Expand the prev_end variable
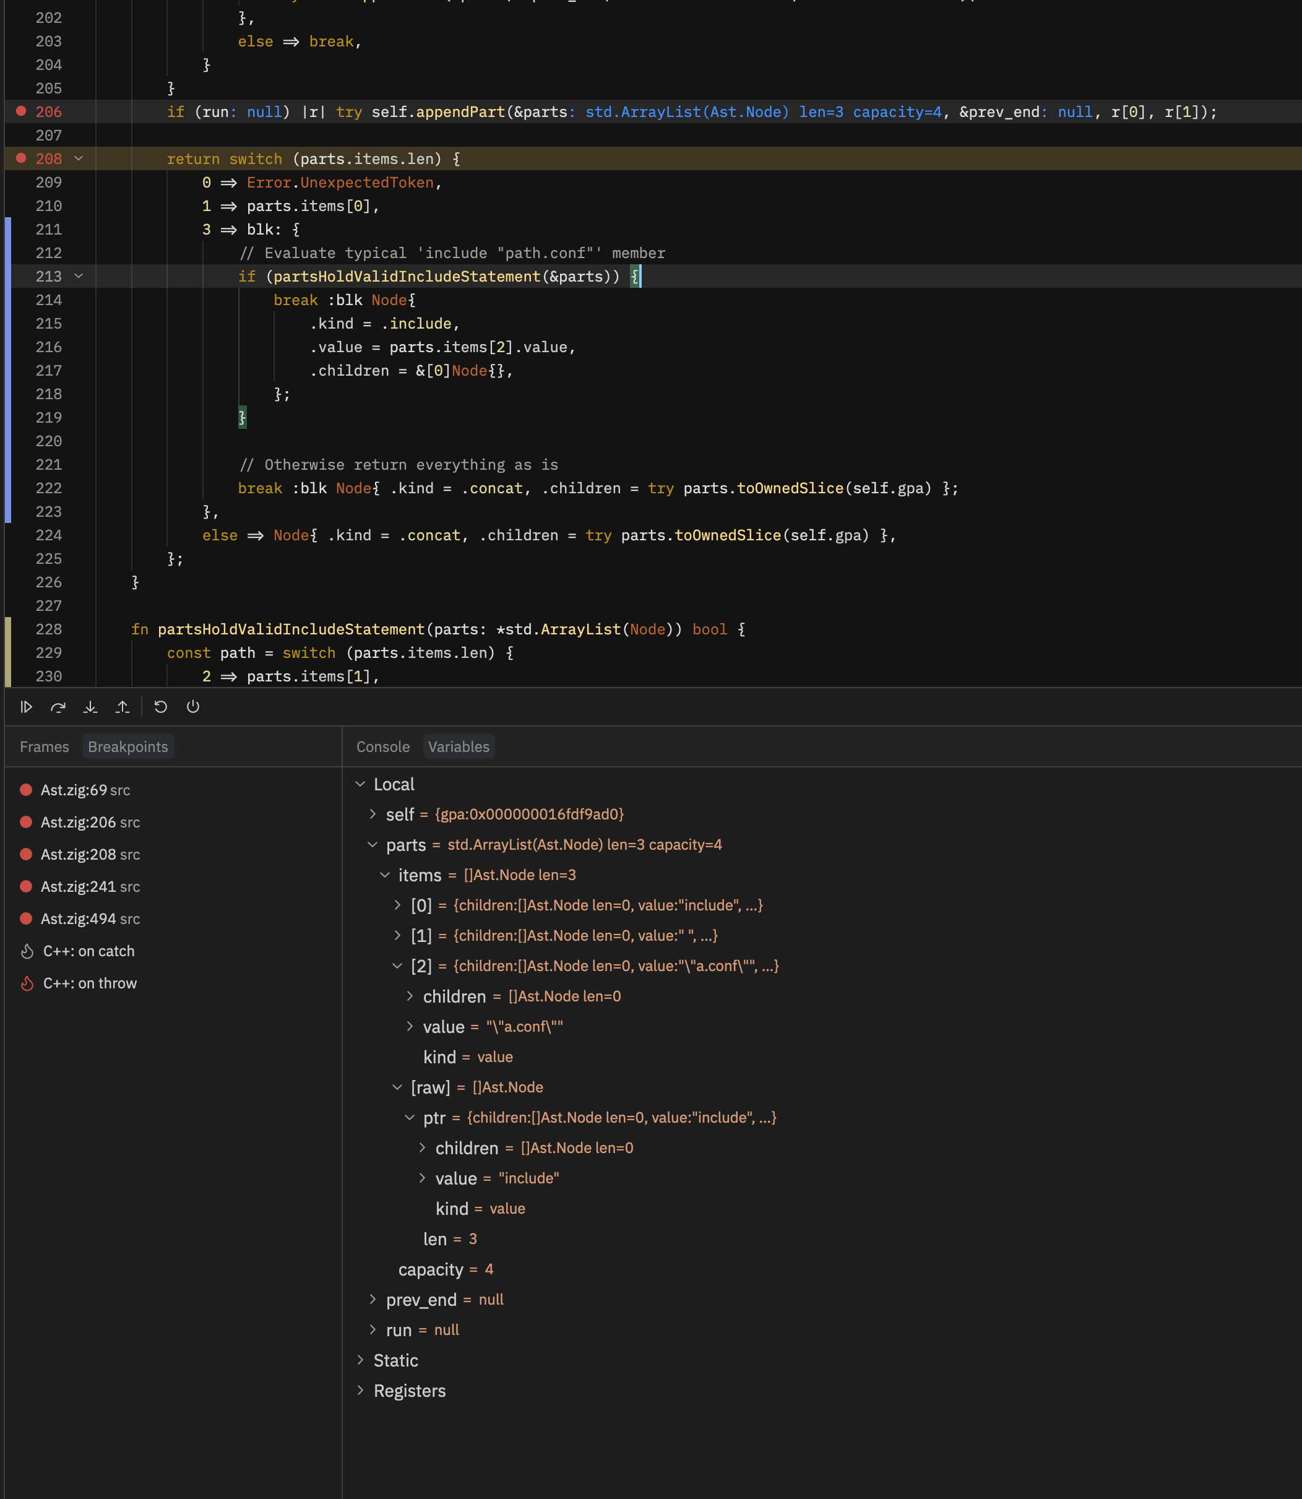The image size is (1302, 1499). pyautogui.click(x=373, y=1300)
